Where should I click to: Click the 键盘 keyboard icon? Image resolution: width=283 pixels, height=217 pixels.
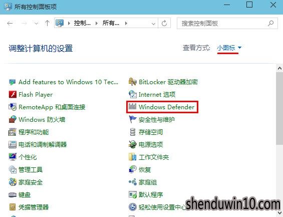coord(13,194)
